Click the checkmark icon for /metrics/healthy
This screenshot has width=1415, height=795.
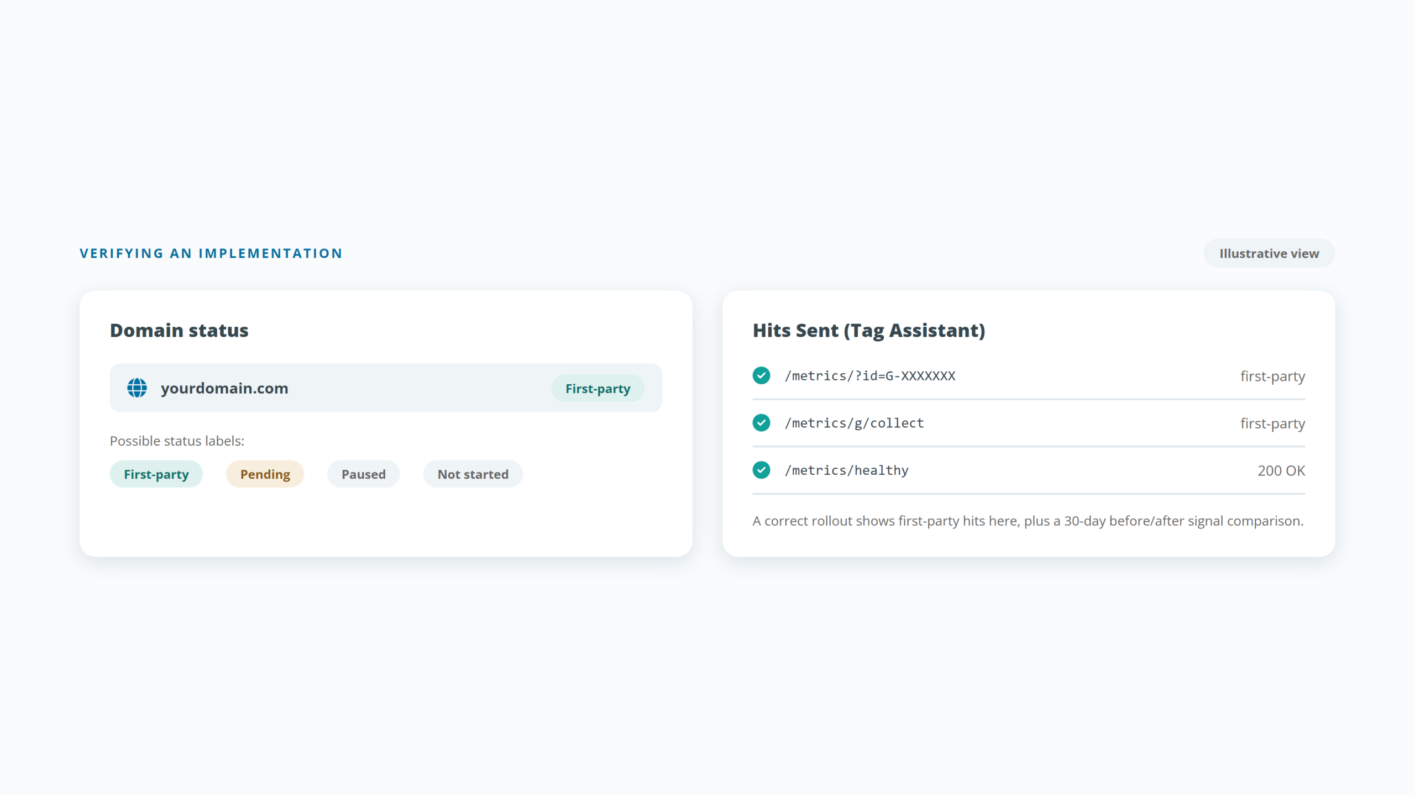click(x=761, y=470)
